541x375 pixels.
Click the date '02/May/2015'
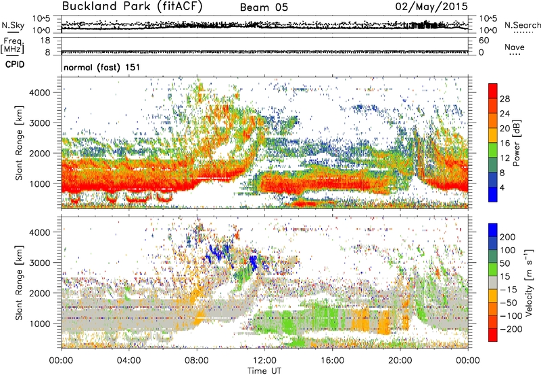tap(431, 6)
